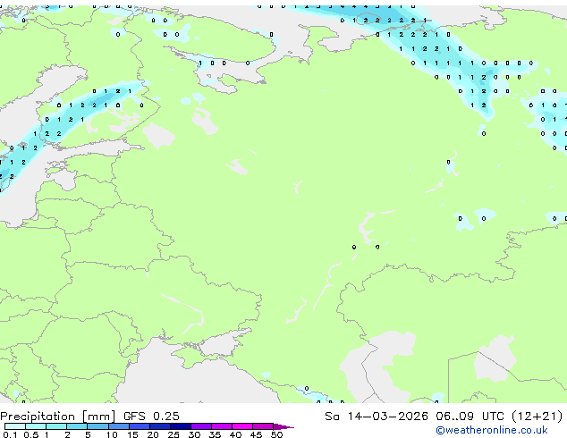567x438 pixels.
Task: Click the 'Sa 14-03-2026' date text
Action: pyautogui.click(x=377, y=417)
